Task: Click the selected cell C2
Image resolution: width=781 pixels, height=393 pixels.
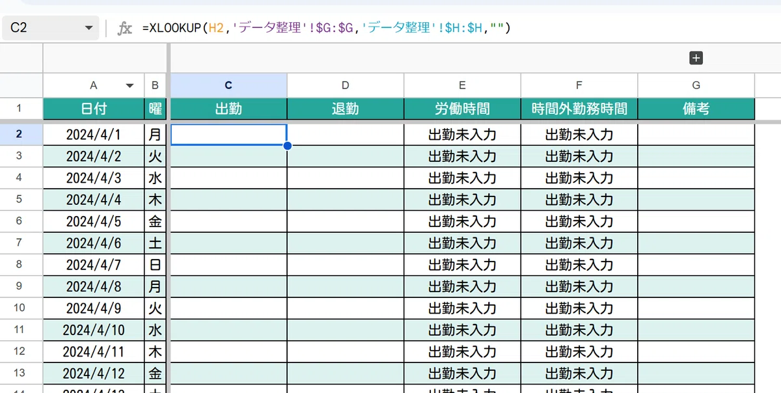Action: point(228,135)
